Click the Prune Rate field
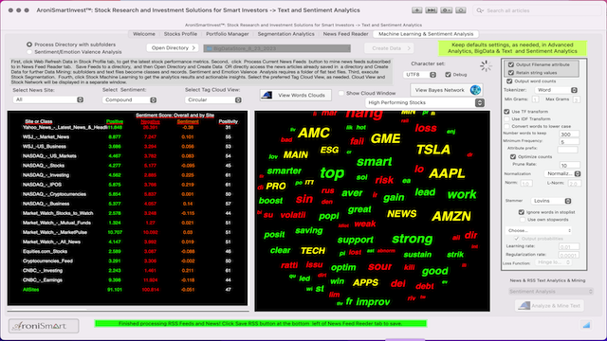 (x=570, y=165)
